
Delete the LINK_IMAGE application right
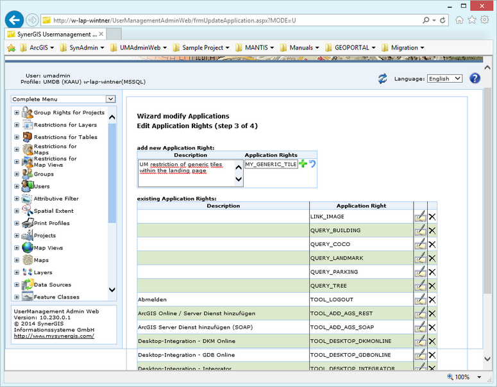click(x=432, y=217)
